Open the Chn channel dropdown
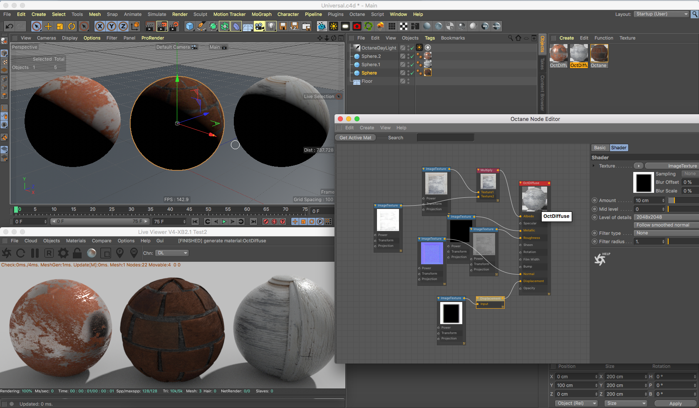This screenshot has height=408, width=699. [172, 253]
